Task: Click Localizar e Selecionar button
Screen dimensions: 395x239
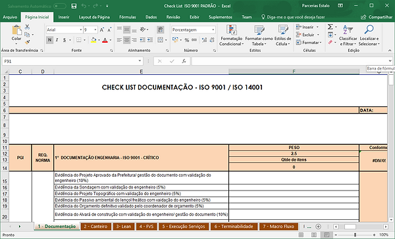Action: [x=369, y=35]
